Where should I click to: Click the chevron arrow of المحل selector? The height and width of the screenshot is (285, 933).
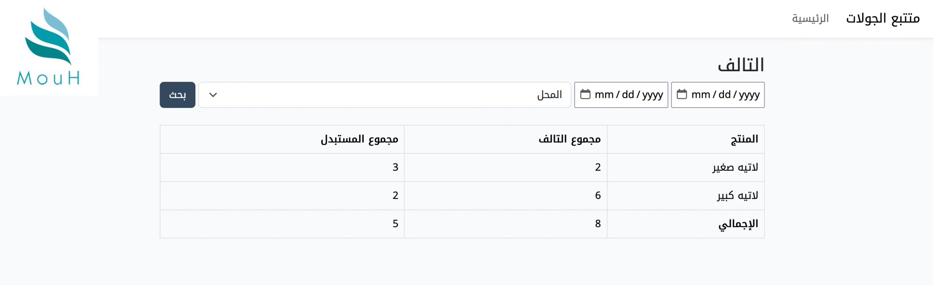213,95
